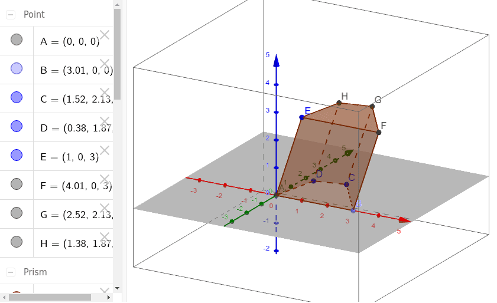Click the blue z-axis arrowhead
This screenshot has width=497, height=303.
[277, 61]
